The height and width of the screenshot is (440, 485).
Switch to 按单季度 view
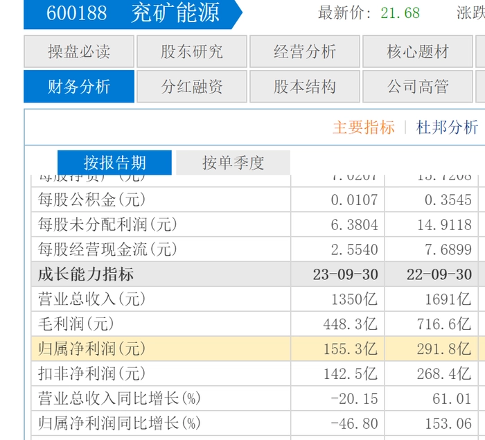(x=233, y=163)
